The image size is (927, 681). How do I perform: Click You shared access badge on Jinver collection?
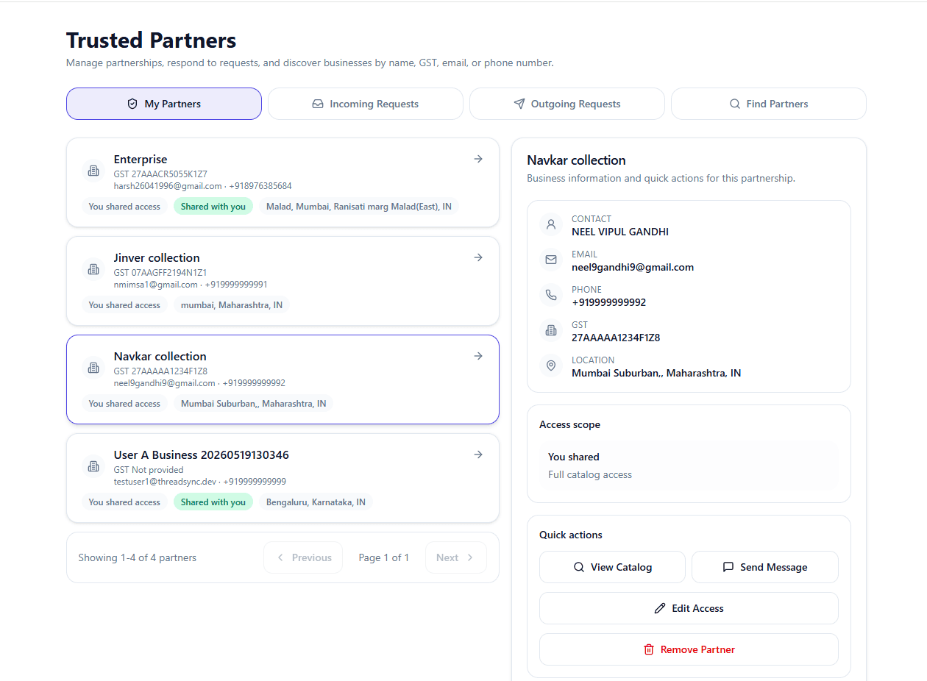(x=124, y=305)
